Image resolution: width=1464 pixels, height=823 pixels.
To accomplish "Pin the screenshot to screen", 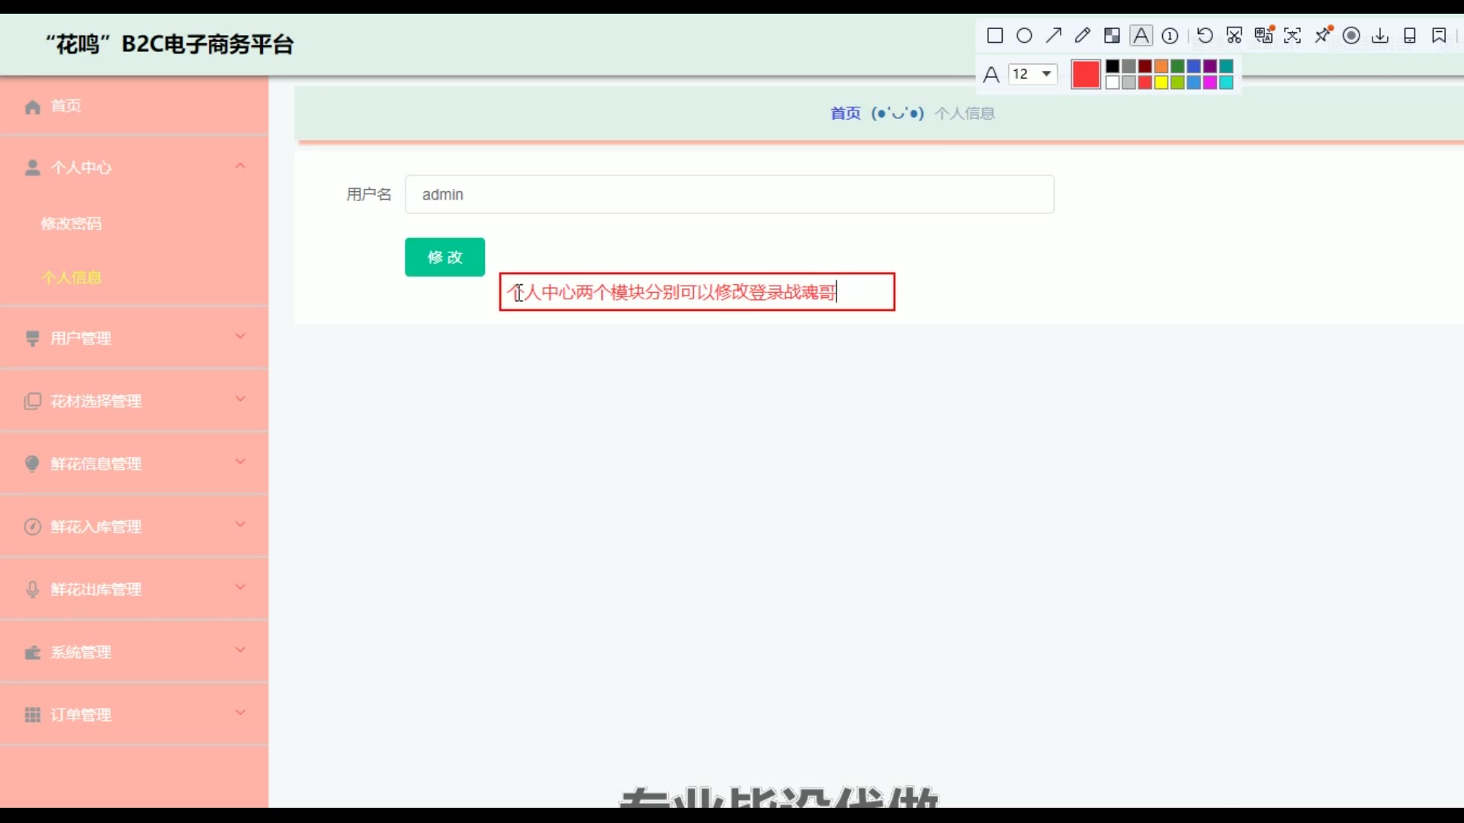I will click(x=1323, y=36).
